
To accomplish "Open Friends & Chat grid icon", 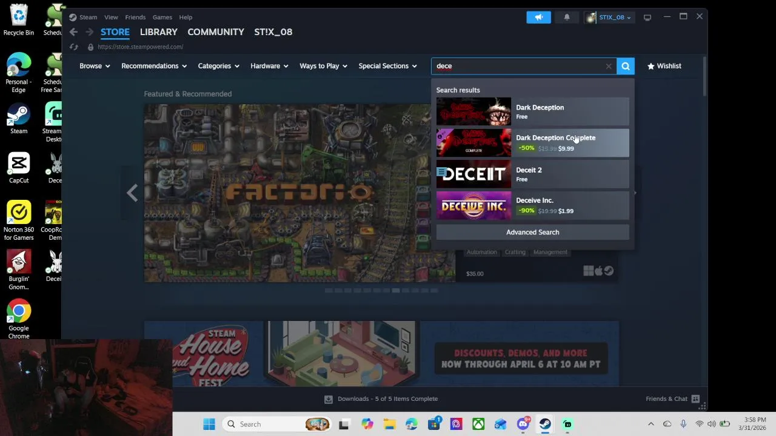I will (695, 398).
